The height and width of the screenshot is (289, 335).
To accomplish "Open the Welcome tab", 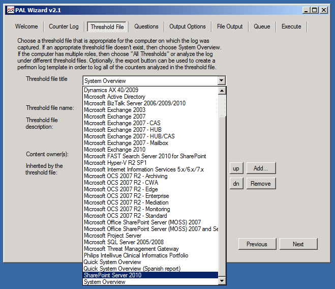I will [x=26, y=26].
